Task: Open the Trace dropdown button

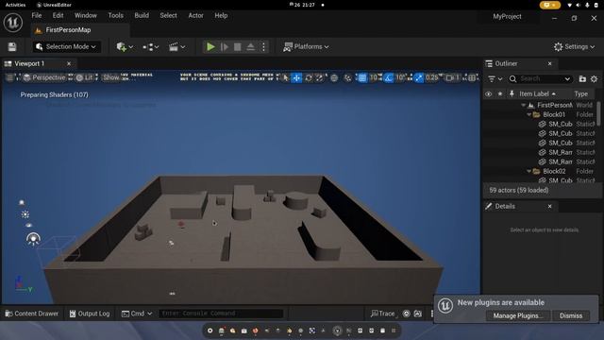Action: tap(383, 314)
